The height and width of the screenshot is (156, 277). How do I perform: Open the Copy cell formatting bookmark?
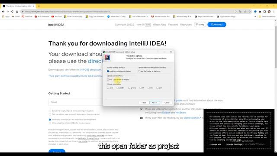tap(95, 16)
